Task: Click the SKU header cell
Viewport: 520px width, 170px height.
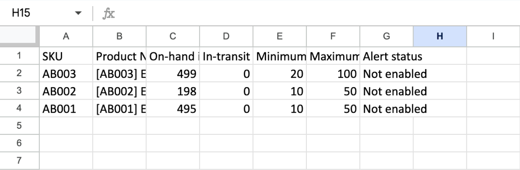Action: click(x=66, y=56)
